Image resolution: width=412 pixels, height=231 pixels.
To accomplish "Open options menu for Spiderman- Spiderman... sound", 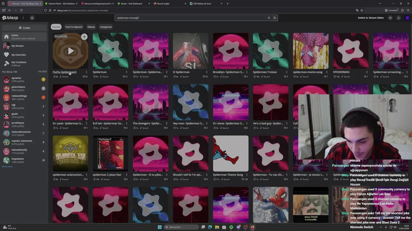I will click(x=166, y=72).
